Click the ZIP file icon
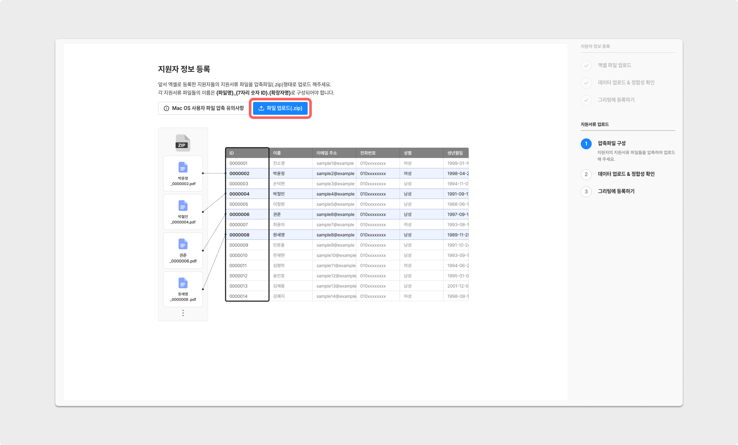This screenshot has height=445, width=738. 183,143
